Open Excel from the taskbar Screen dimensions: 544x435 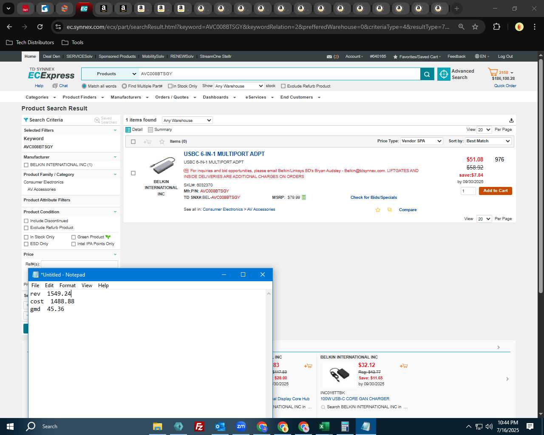324,427
